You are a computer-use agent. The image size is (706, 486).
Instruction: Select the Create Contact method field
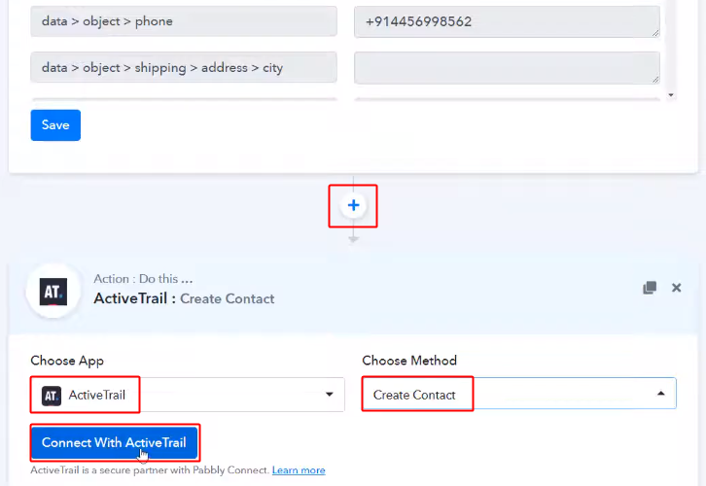pyautogui.click(x=518, y=394)
